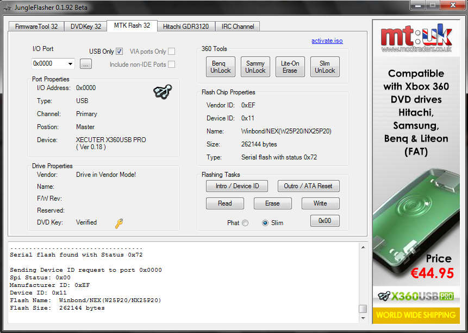Select the Slim radio button
This screenshot has height=333, width=468.
coord(265,223)
